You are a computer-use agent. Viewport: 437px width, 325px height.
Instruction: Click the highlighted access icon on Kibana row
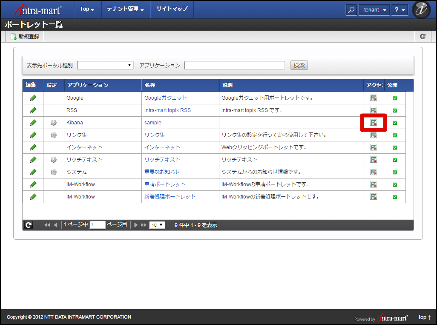click(x=374, y=122)
